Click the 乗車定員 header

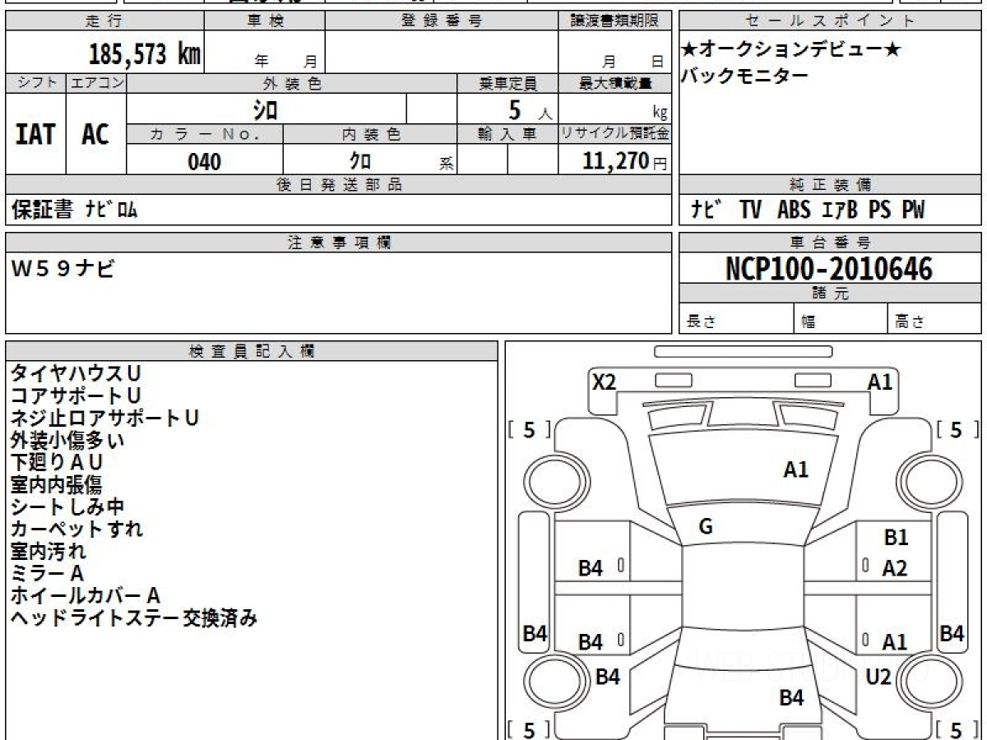pyautogui.click(x=508, y=83)
